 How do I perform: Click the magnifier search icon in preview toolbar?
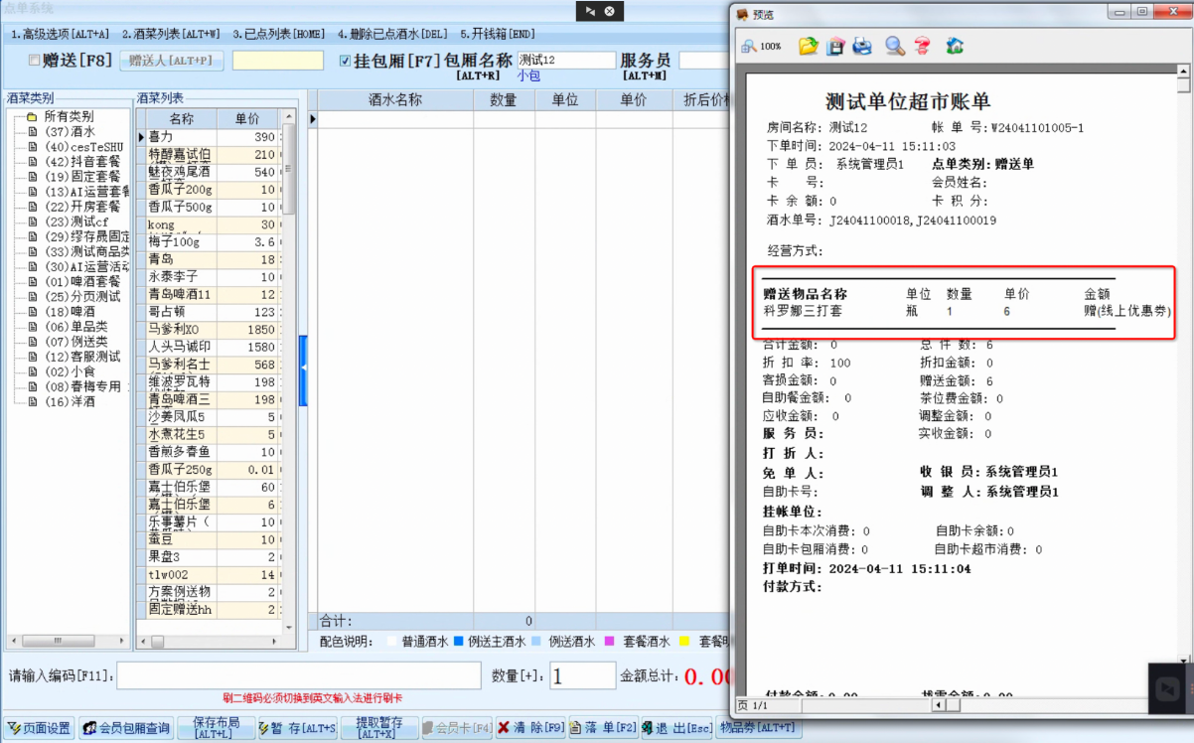click(x=893, y=46)
